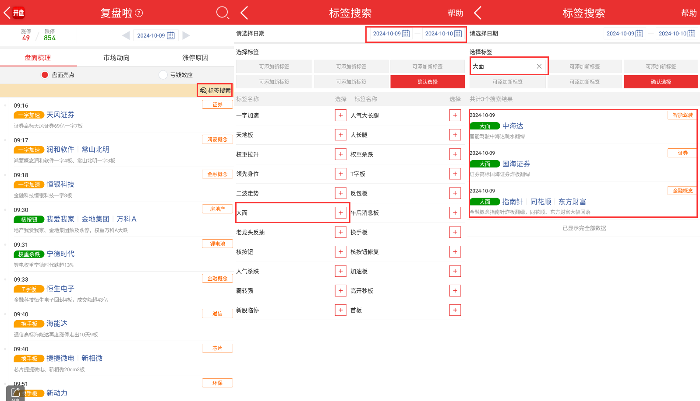Add the 一字加速 tag with plus
The height and width of the screenshot is (401, 700).
[341, 115]
